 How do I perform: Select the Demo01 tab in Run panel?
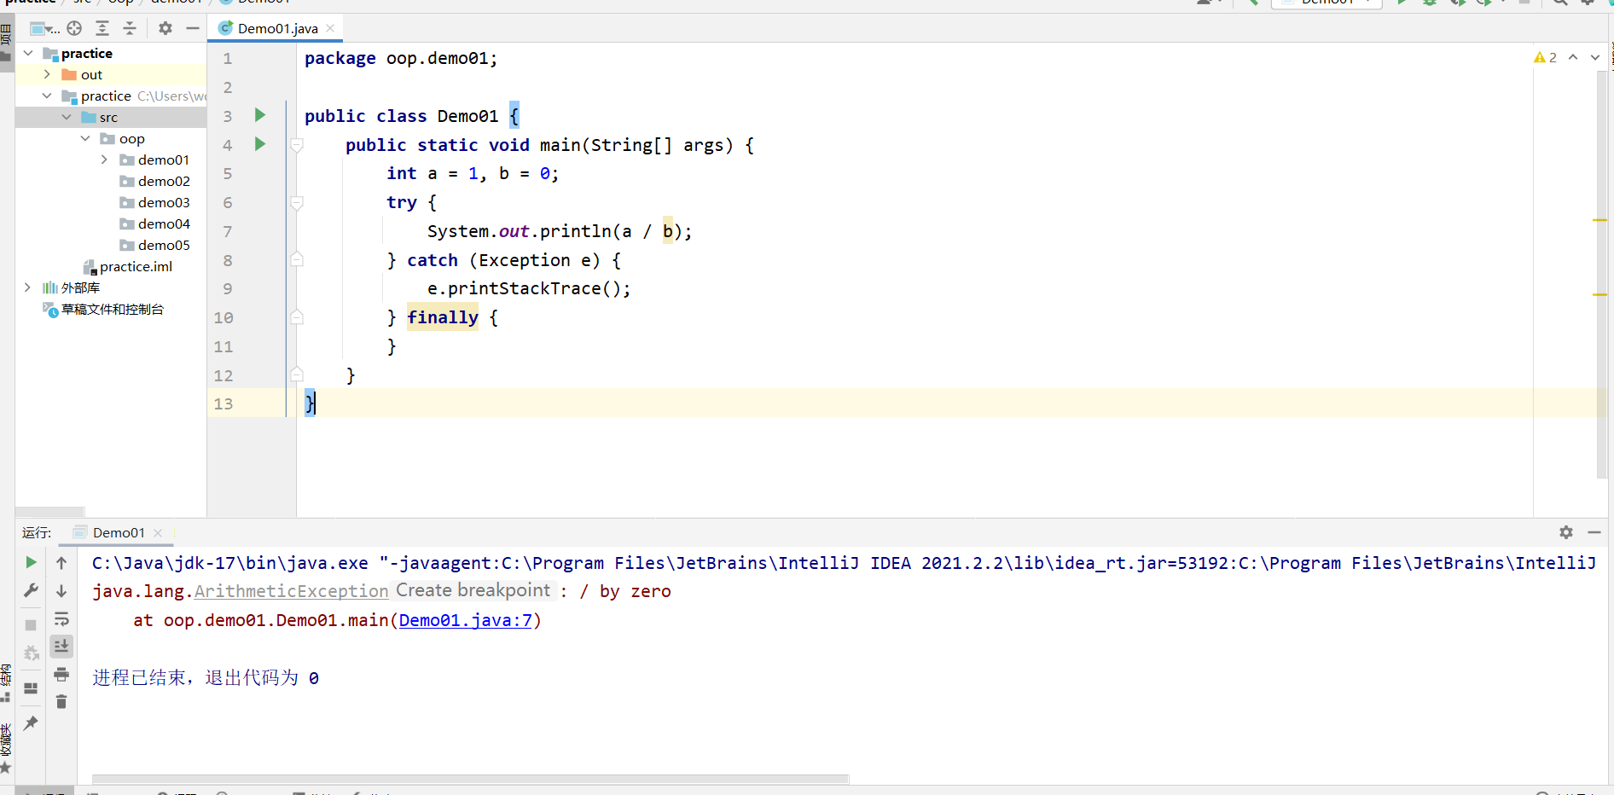pyautogui.click(x=118, y=532)
